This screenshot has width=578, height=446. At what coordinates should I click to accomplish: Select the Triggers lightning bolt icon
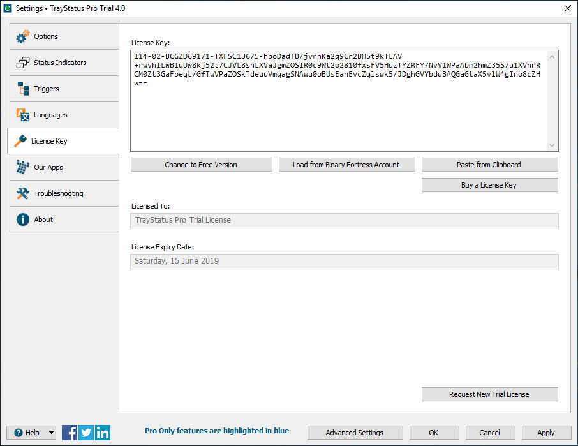23,89
